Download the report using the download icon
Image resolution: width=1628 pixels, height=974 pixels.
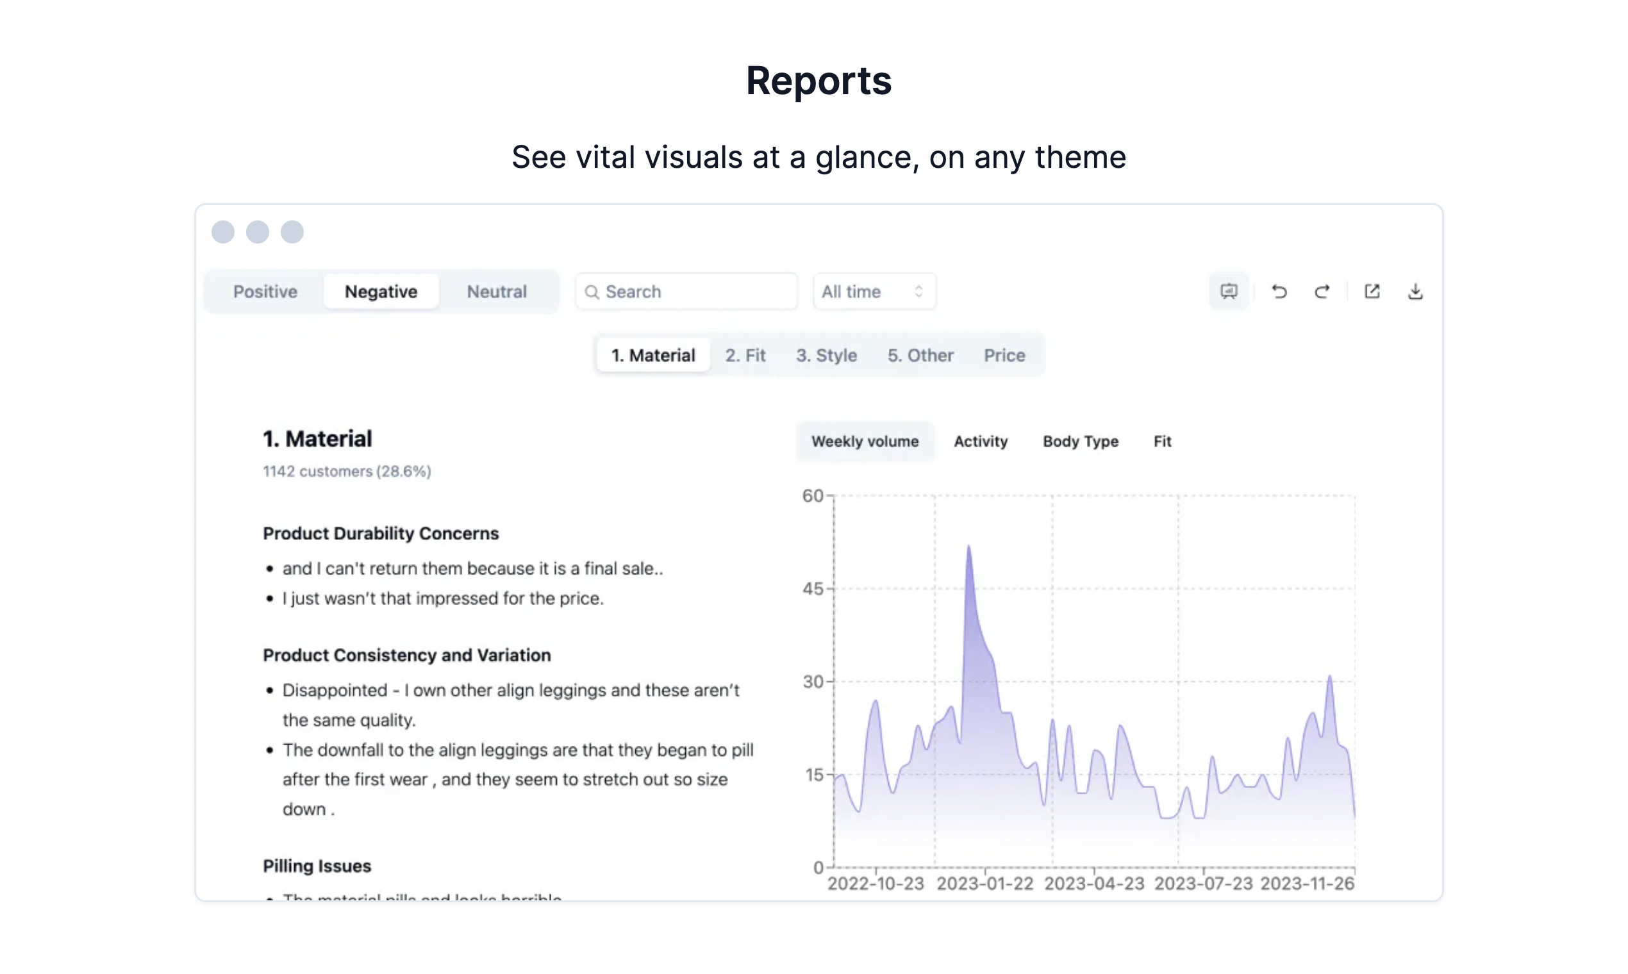coord(1415,292)
